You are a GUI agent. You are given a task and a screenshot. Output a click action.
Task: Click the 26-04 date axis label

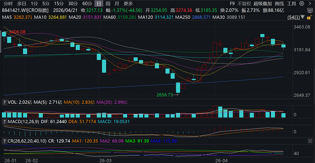(221, 160)
